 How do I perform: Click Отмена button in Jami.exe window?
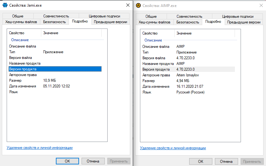tap(93, 161)
